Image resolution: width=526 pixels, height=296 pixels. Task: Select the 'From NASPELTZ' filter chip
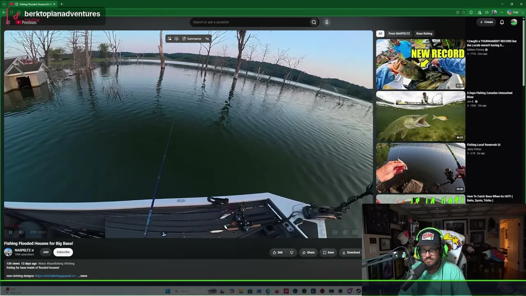point(399,34)
